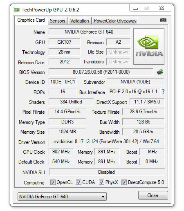Image resolution: width=184 pixels, height=211 pixels.
Task: Click the camera screenshot icon
Action: (x=163, y=20)
